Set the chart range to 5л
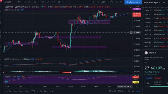Image resolution: width=168 pixels, height=94 pixels. tap(41, 91)
